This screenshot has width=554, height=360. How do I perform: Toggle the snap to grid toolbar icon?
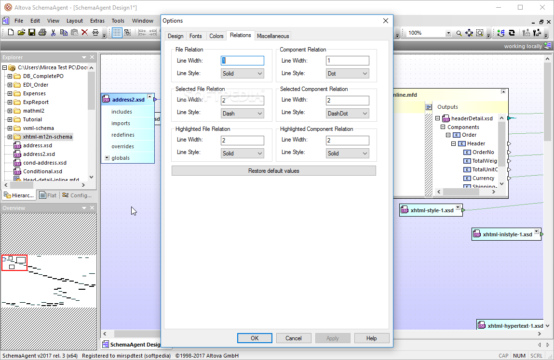point(128,33)
